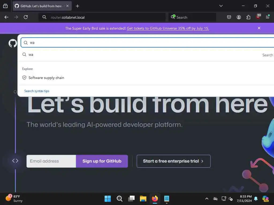Viewport: 274px width, 205px height.
Task: Click the muted volume tray icon
Action: click(x=231, y=199)
